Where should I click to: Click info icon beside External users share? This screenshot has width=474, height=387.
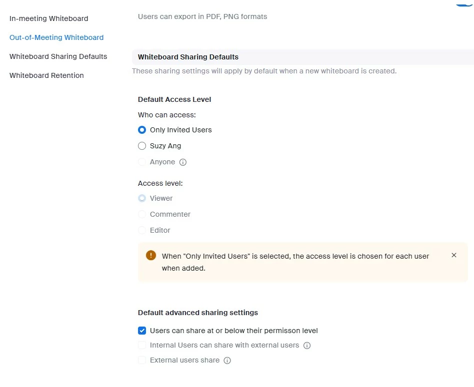pyautogui.click(x=227, y=361)
